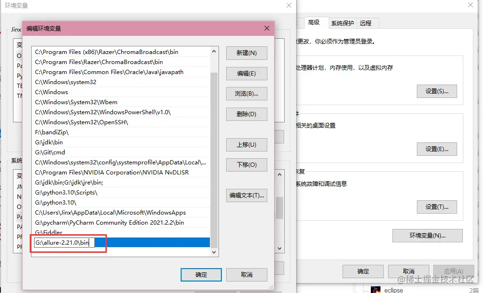Click the G:\allure-2.21.0\bin input field
The width and height of the screenshot is (483, 293).
coord(64,243)
